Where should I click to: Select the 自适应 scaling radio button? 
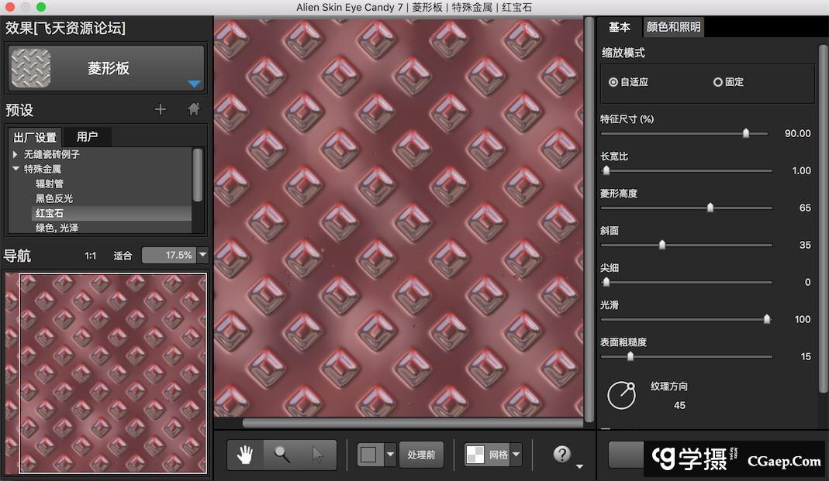(x=613, y=82)
